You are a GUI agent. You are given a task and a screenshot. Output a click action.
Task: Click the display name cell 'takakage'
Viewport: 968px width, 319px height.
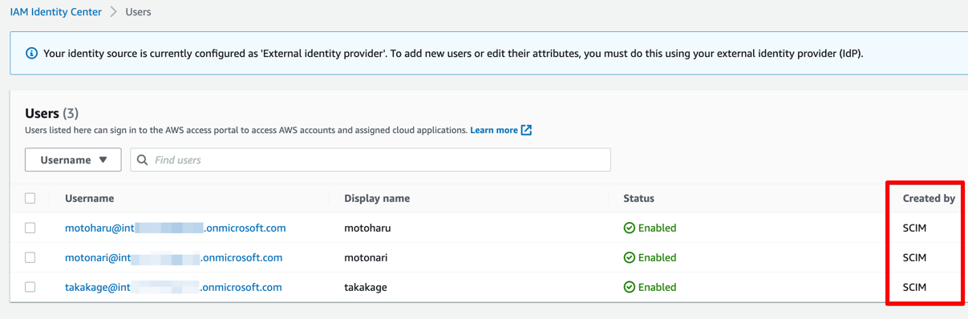pyautogui.click(x=366, y=287)
